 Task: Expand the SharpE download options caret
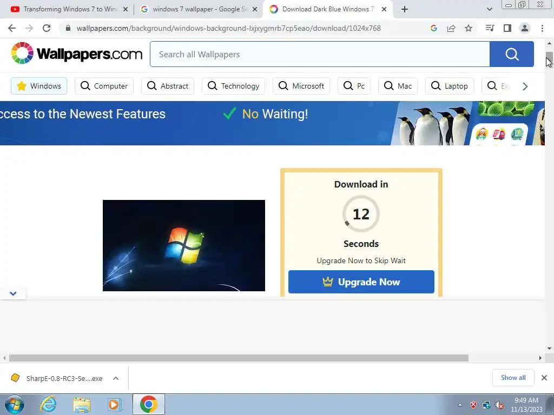pyautogui.click(x=116, y=378)
